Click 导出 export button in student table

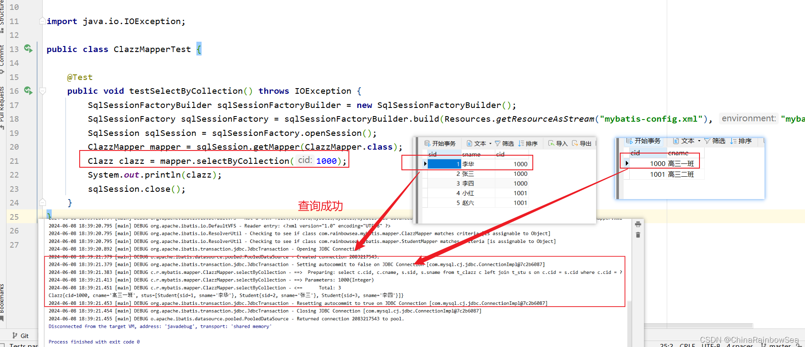[581, 143]
